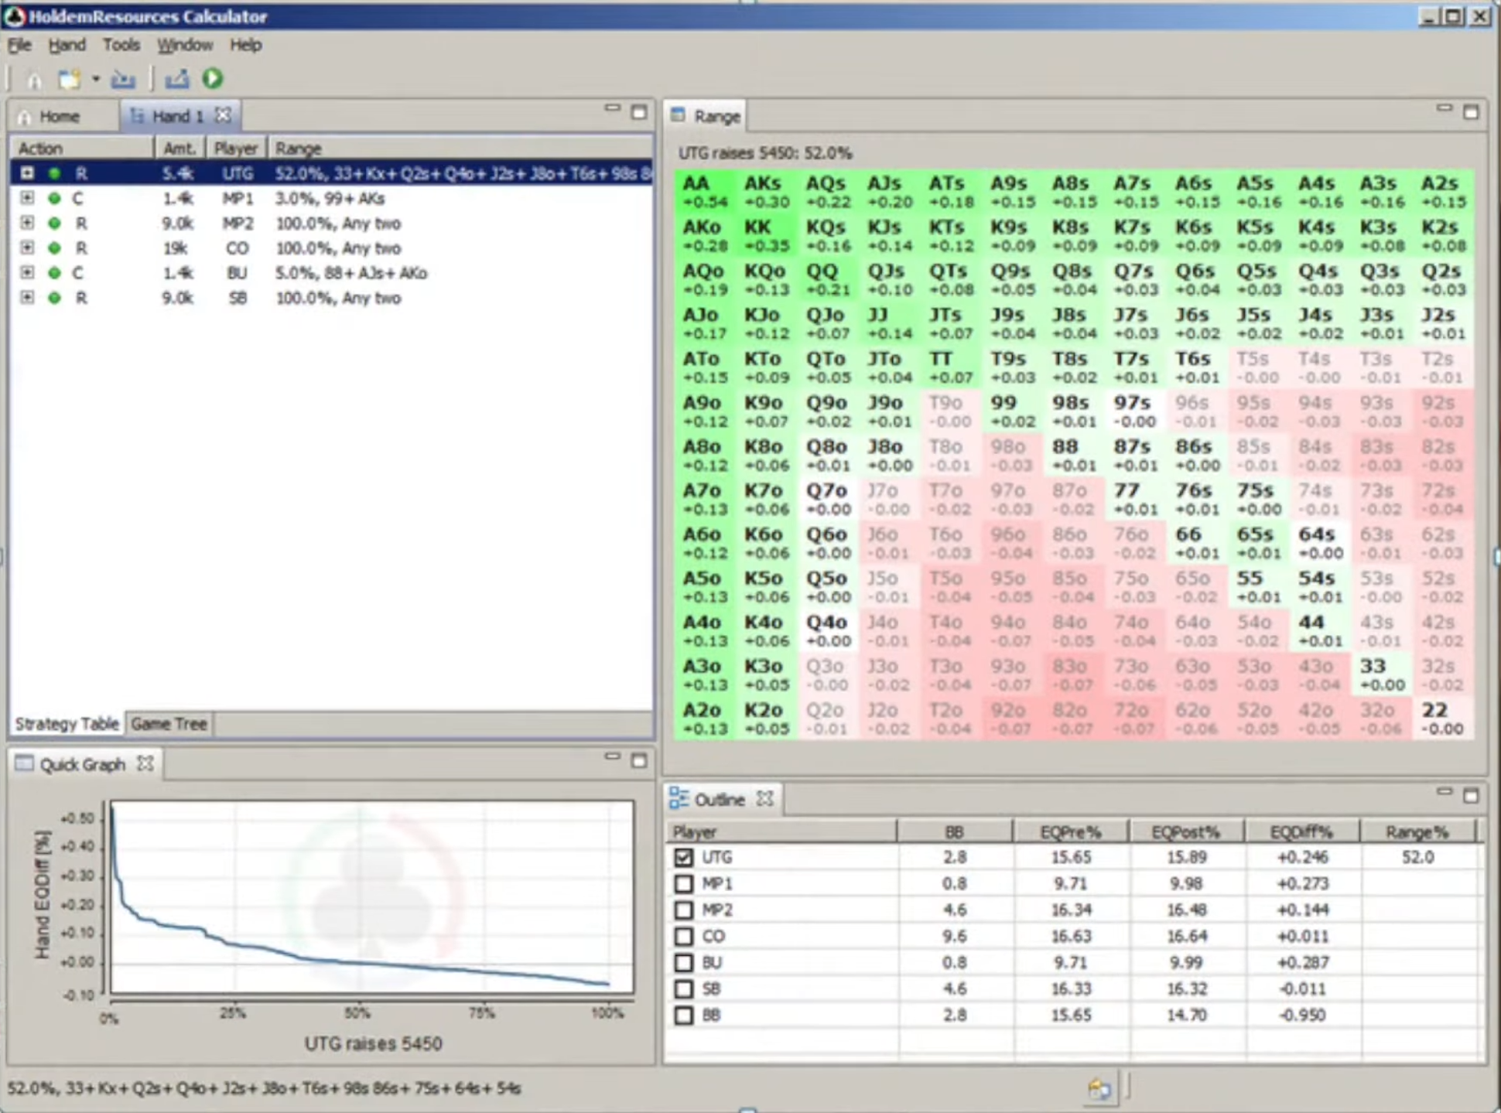Close the Outline panel tab
The width and height of the screenshot is (1501, 1113).
point(764,798)
